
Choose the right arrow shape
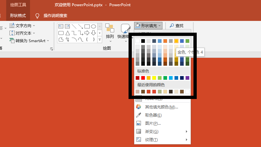coord(87,33)
